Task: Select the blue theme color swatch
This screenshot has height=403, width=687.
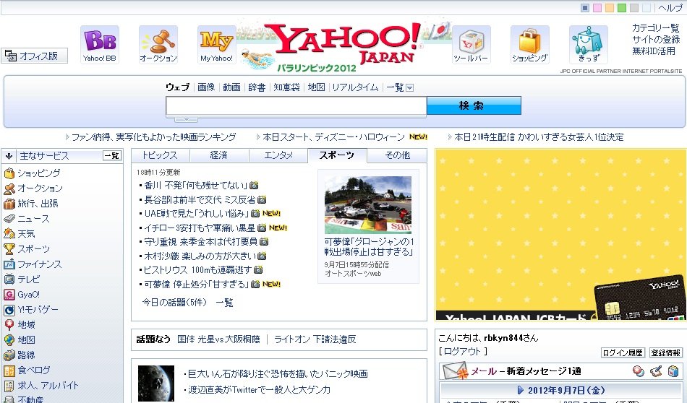Action: 585,8
